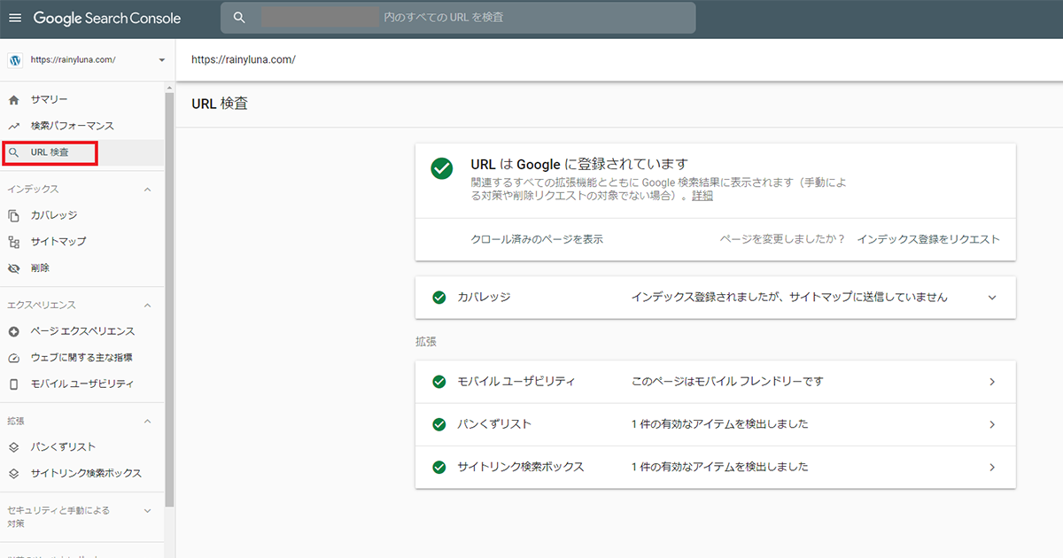The height and width of the screenshot is (558, 1063).
Task: Open ウェブに関する主な指標 in sidebar
Action: 82,358
